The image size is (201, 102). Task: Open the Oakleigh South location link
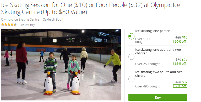53,20
